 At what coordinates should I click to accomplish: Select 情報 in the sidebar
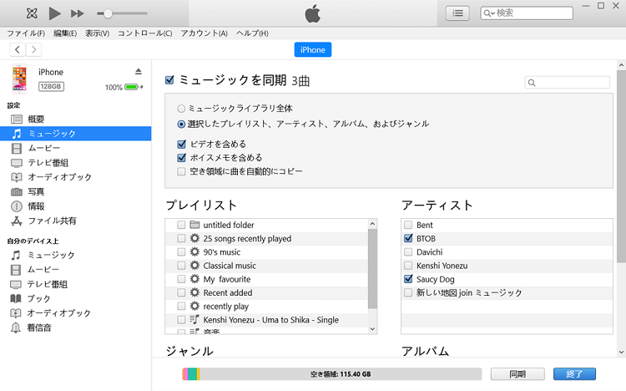(75, 206)
